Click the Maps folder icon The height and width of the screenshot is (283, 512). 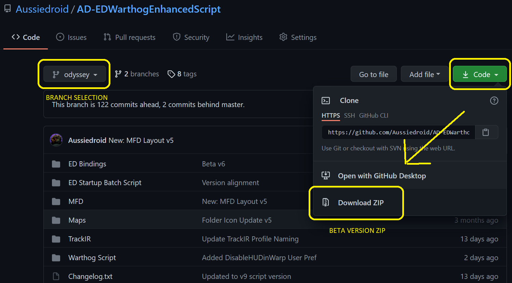[x=56, y=221]
